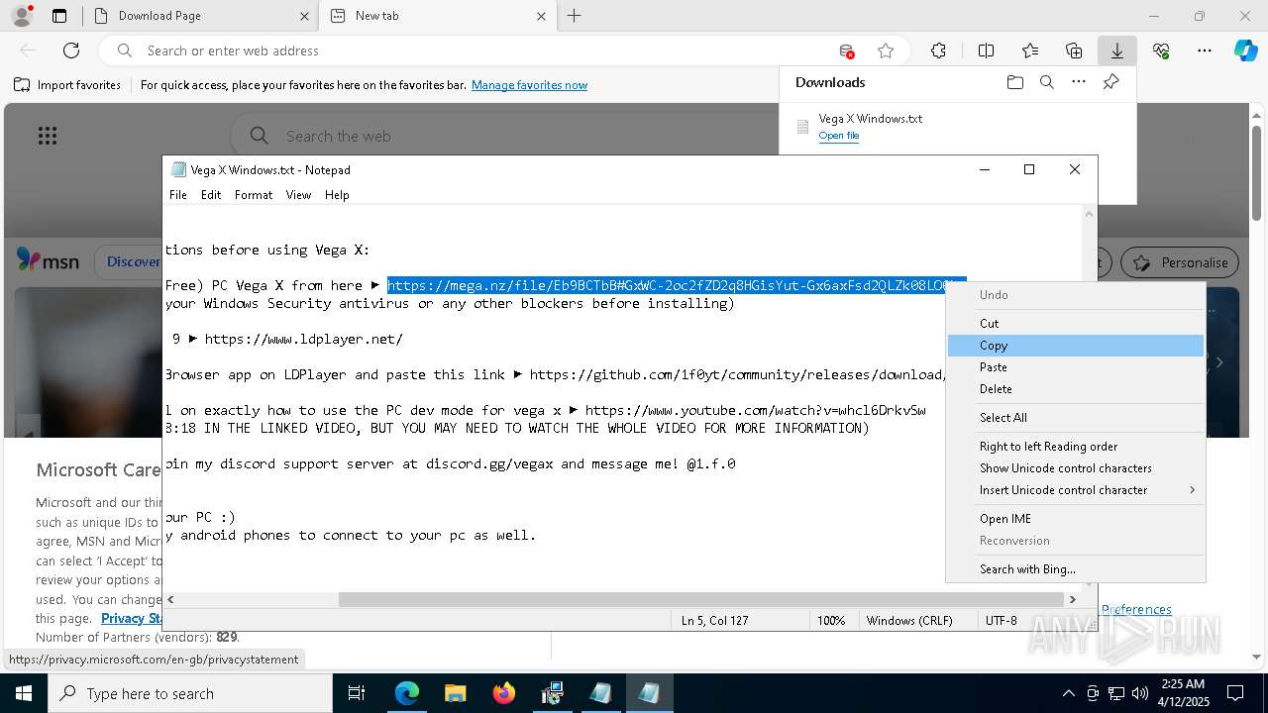Image resolution: width=1268 pixels, height=713 pixels.
Task: Open Favorites list icon
Action: [1030, 51]
